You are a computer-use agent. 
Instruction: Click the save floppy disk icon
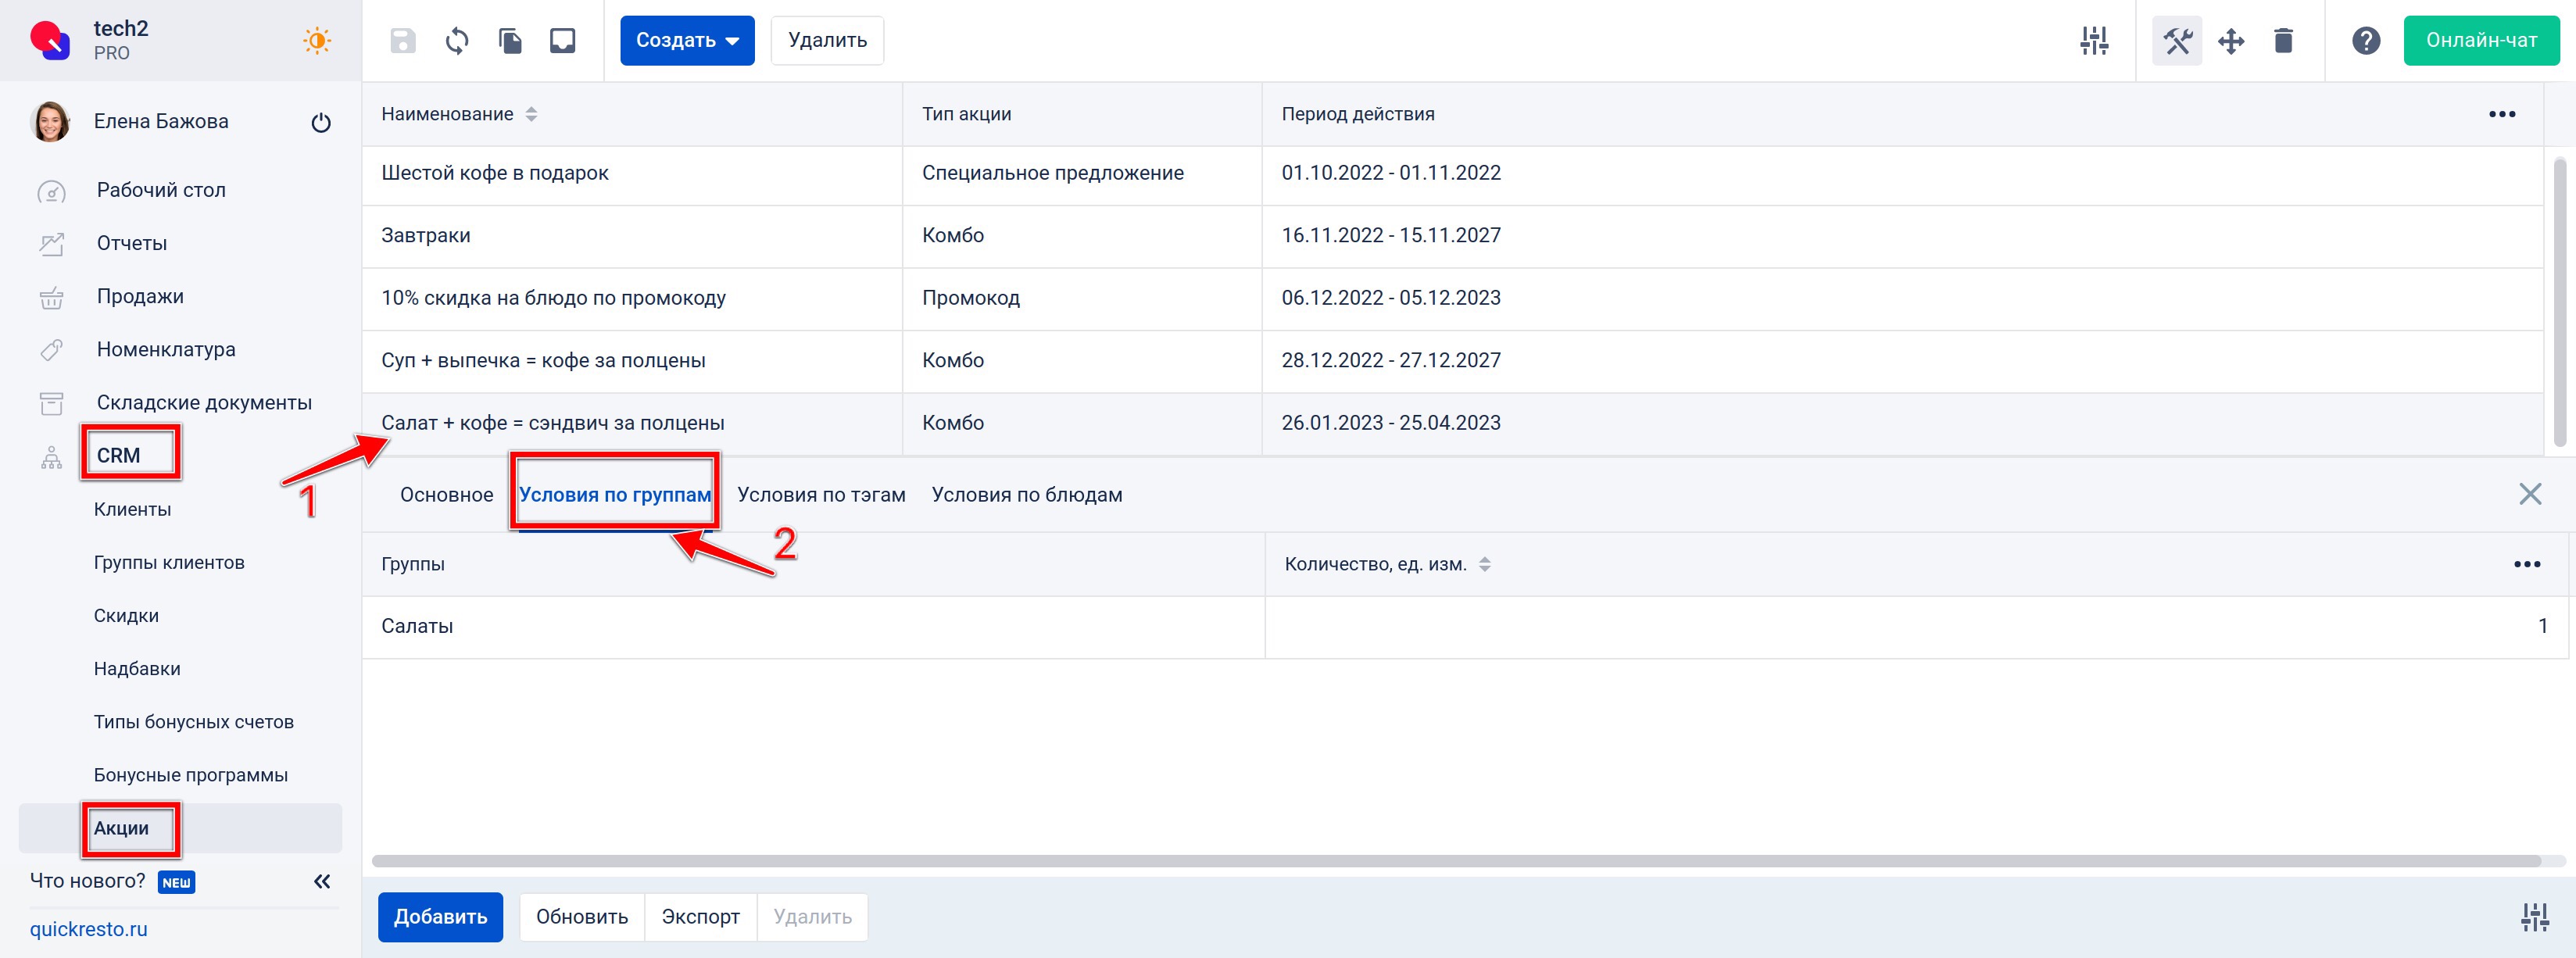[x=403, y=41]
